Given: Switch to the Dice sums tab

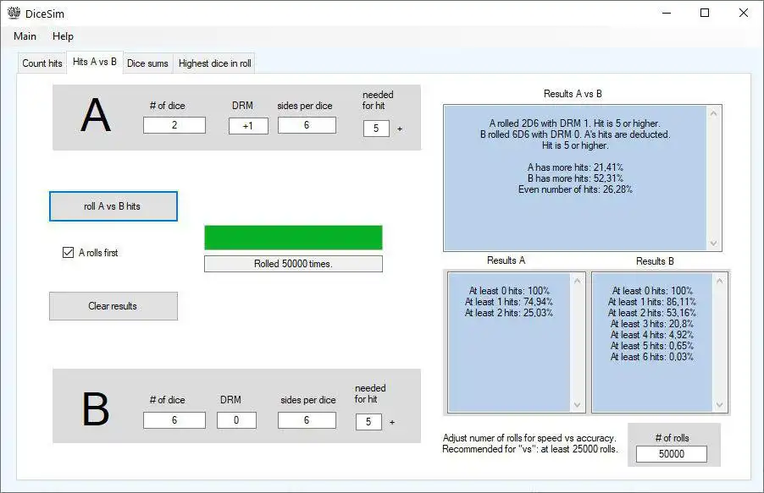Looking at the screenshot, I should pos(147,63).
